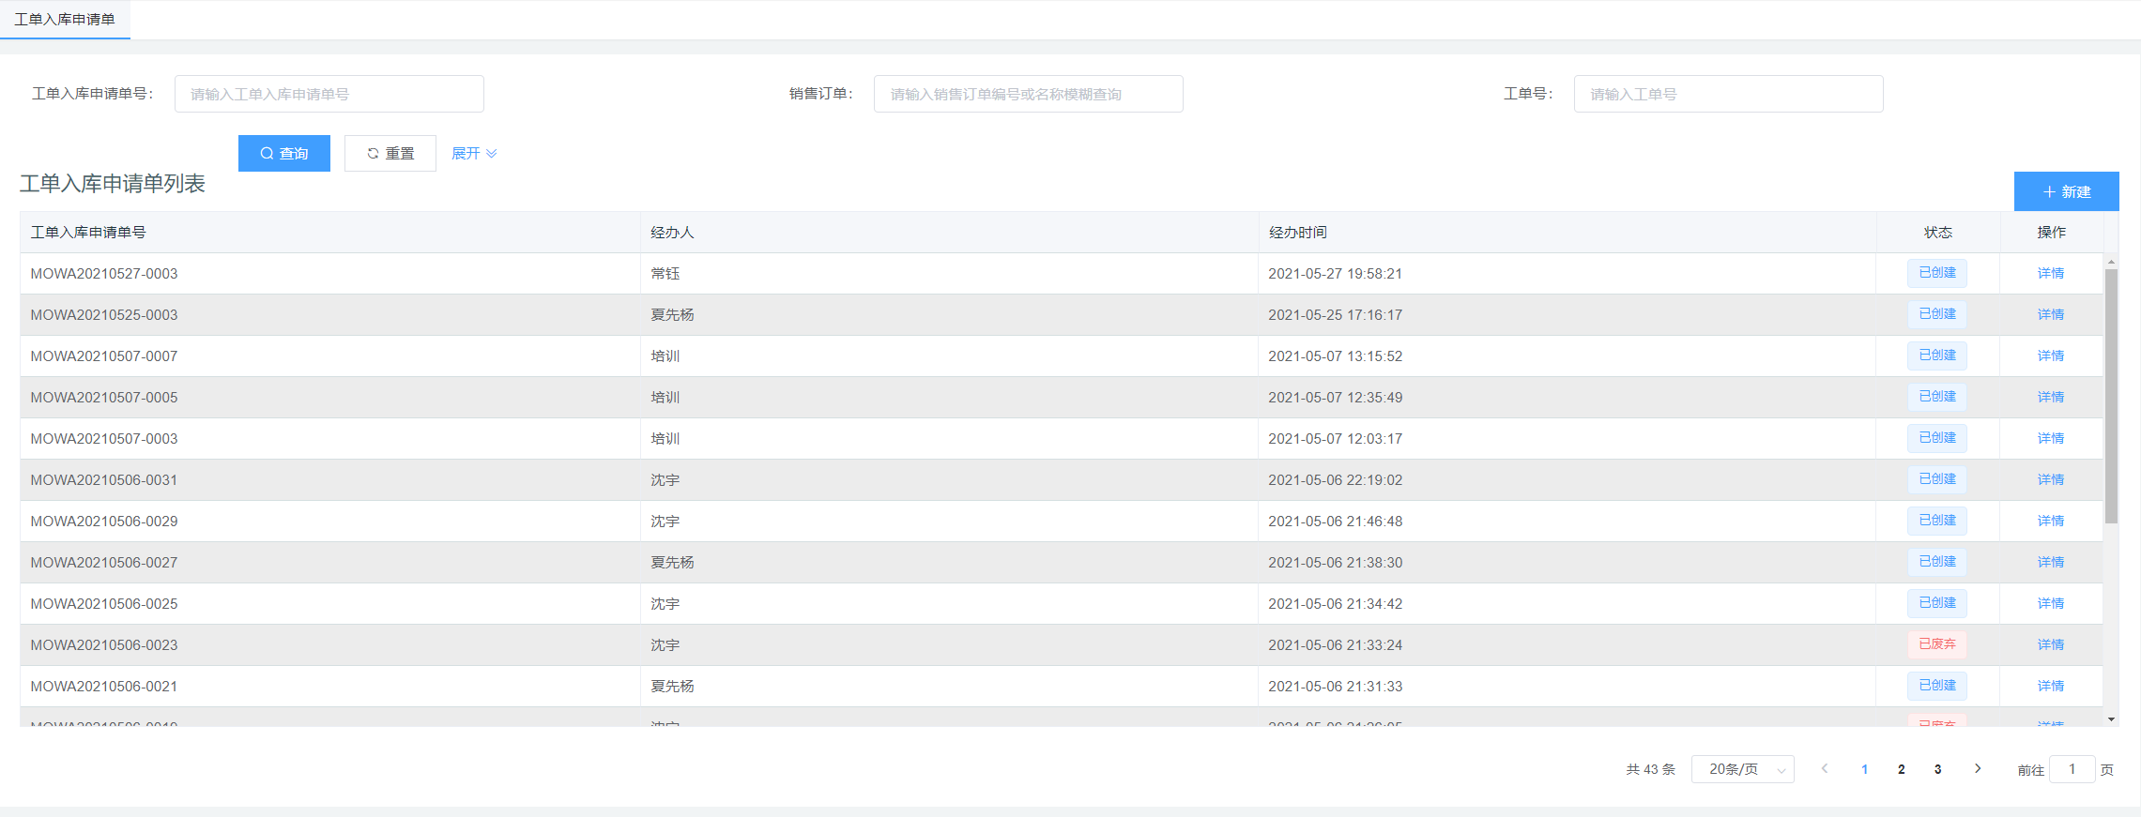Focus the 工单入库申请单号 input field

(329, 94)
